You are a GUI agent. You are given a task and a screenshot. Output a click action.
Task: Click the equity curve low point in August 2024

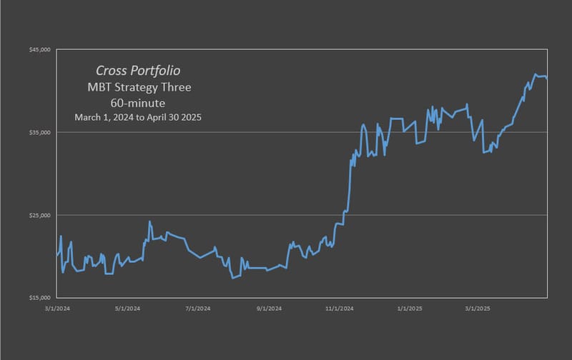(x=233, y=278)
